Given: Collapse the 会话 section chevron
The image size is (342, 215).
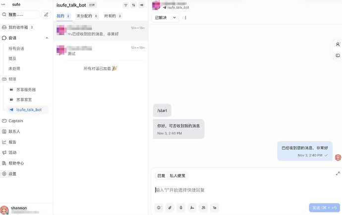Looking at the screenshot, I should click(x=47, y=38).
